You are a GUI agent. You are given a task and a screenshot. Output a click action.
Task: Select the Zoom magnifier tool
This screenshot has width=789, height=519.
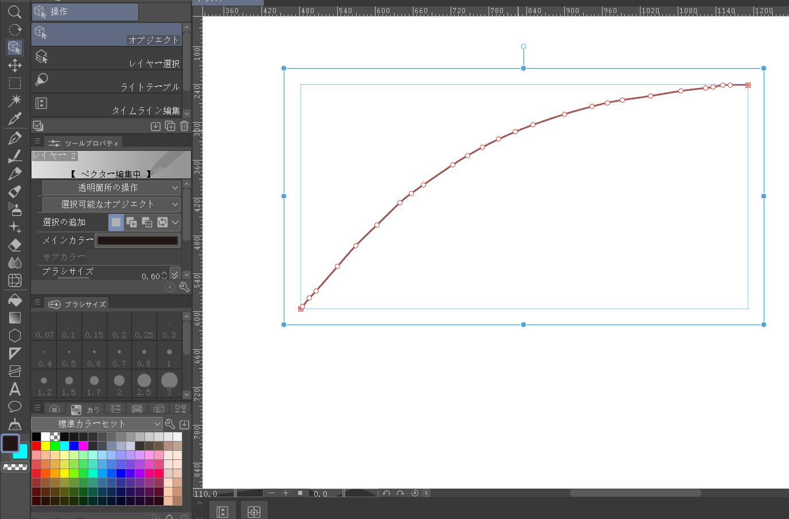click(15, 11)
